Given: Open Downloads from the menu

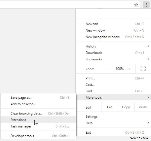Looking at the screenshot, I should pyautogui.click(x=114, y=53).
